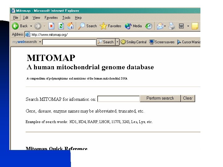
Task: Refresh the page with green arrows icon
Action: (61, 26)
